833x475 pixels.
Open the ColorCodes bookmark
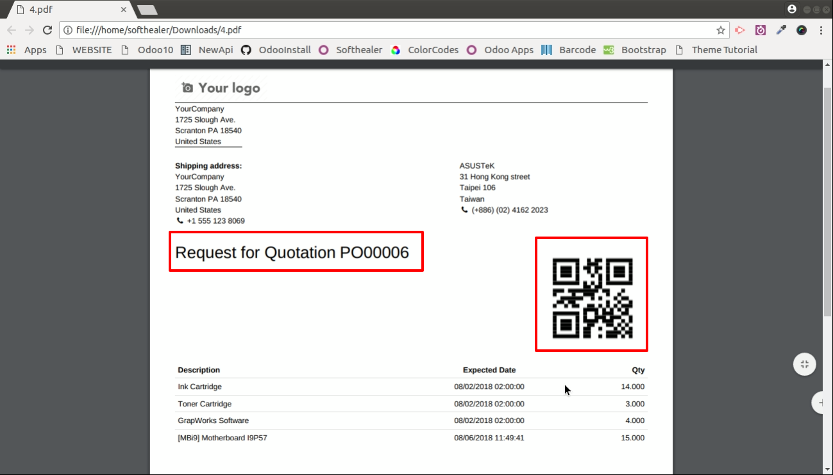425,50
